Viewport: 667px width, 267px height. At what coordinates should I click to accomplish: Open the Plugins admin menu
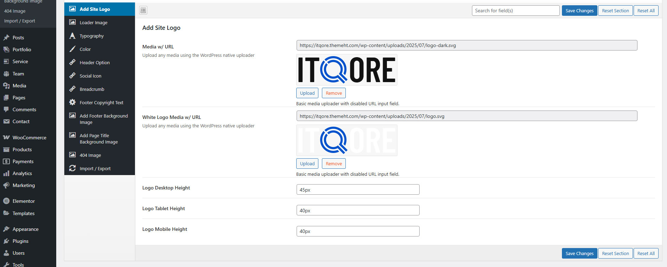(20, 241)
